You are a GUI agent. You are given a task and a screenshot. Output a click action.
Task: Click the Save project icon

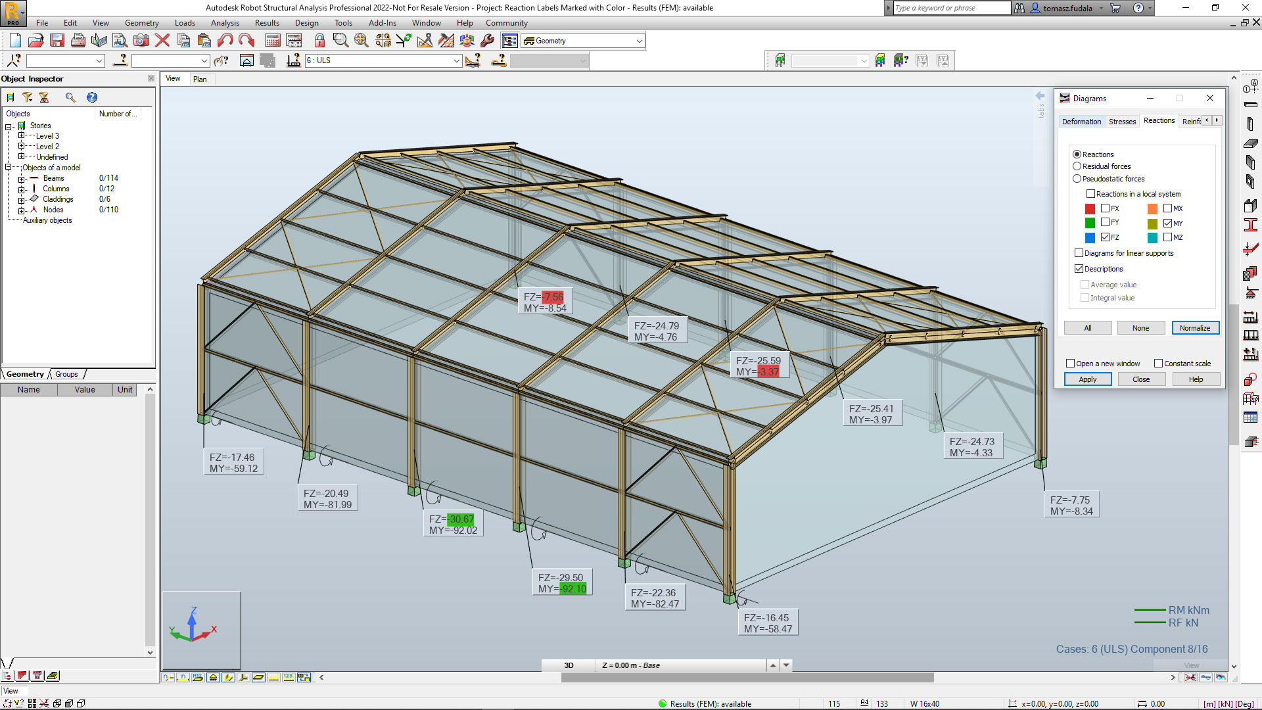57,41
